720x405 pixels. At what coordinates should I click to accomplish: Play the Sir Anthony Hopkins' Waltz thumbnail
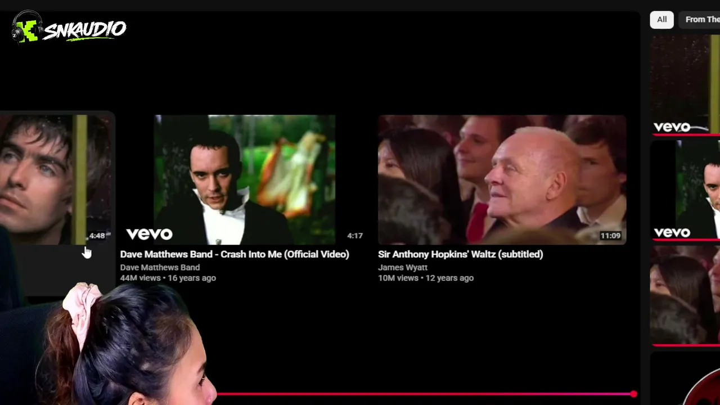(x=502, y=179)
